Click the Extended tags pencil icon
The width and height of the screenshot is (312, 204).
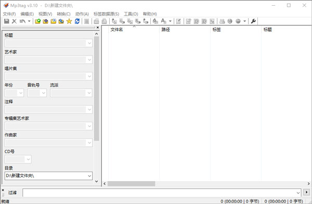click(178, 21)
